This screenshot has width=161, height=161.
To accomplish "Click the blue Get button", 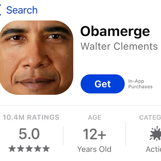I will [x=103, y=84].
